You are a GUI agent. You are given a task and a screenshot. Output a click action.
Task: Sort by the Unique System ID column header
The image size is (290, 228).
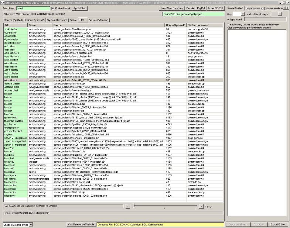(175, 25)
